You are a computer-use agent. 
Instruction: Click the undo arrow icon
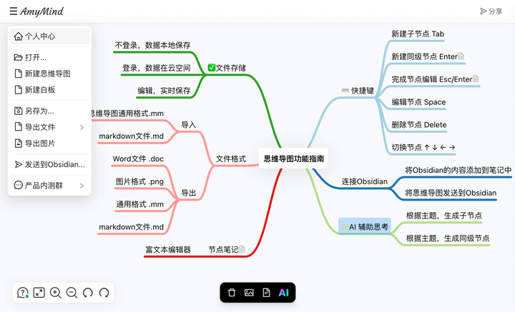pyautogui.click(x=88, y=292)
